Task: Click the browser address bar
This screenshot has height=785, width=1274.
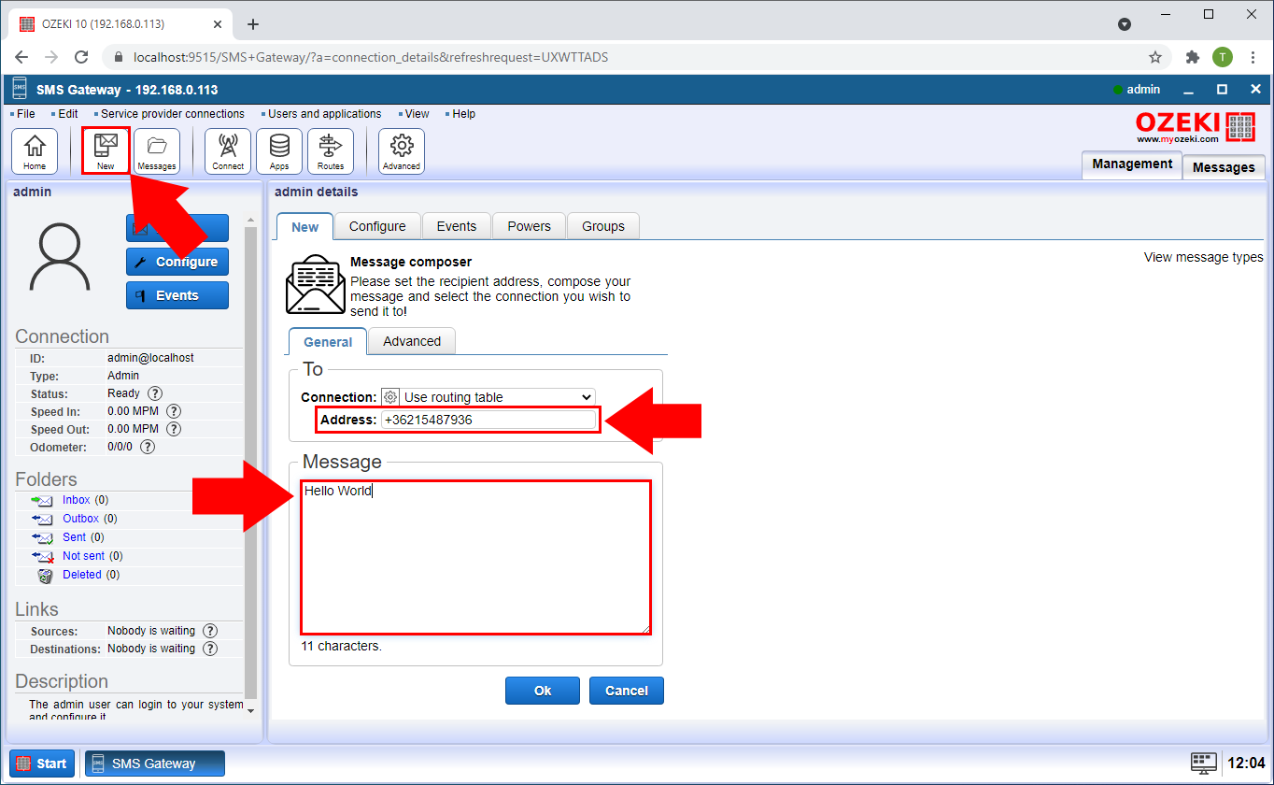Action: (635, 57)
